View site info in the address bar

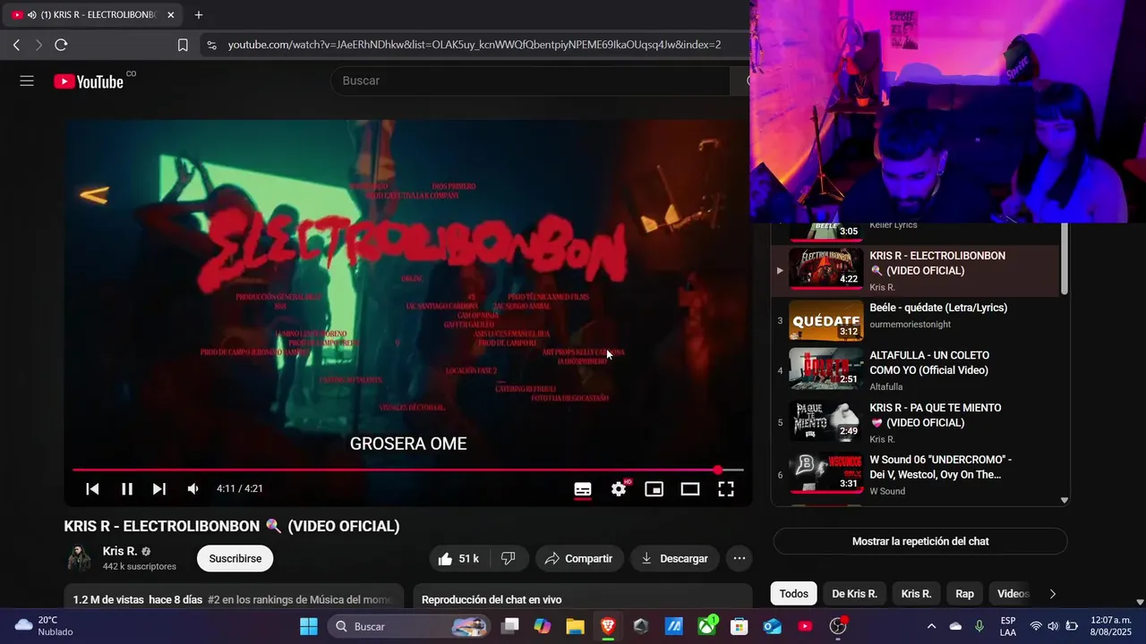pyautogui.click(x=210, y=45)
